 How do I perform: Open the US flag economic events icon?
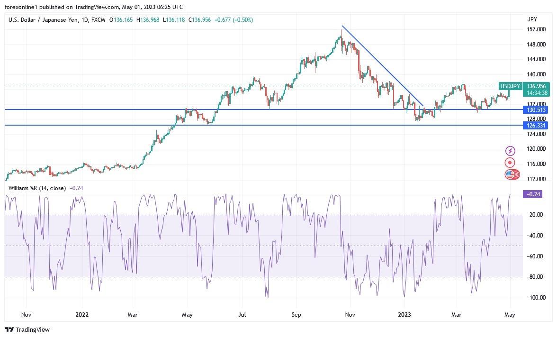(x=510, y=174)
